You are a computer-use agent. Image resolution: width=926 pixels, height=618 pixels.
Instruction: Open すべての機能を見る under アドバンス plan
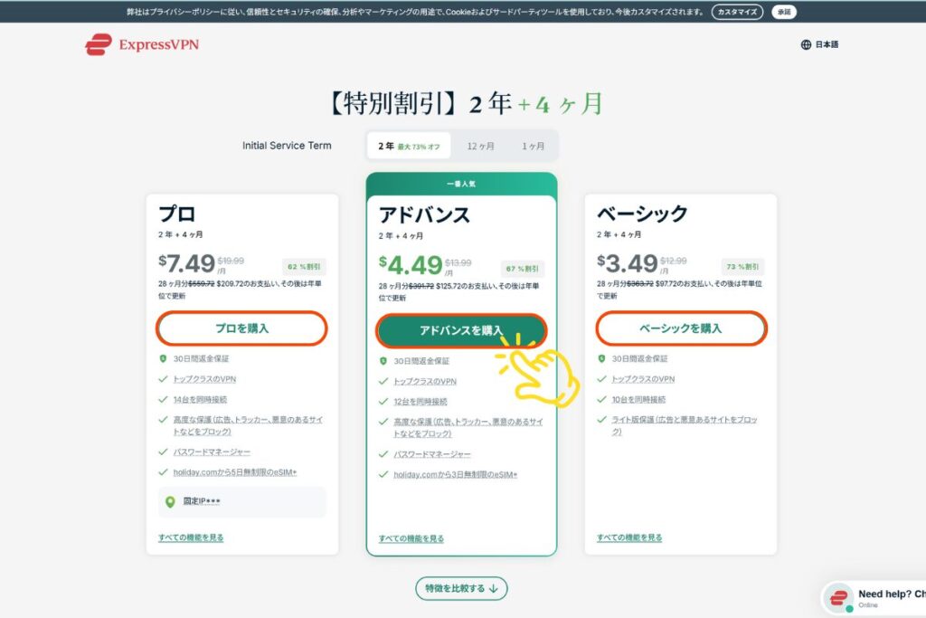(411, 538)
